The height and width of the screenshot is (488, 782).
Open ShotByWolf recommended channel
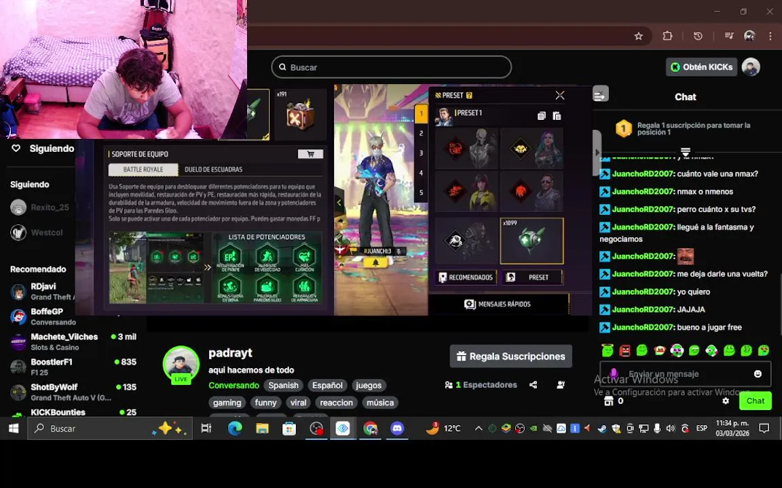tap(73, 392)
